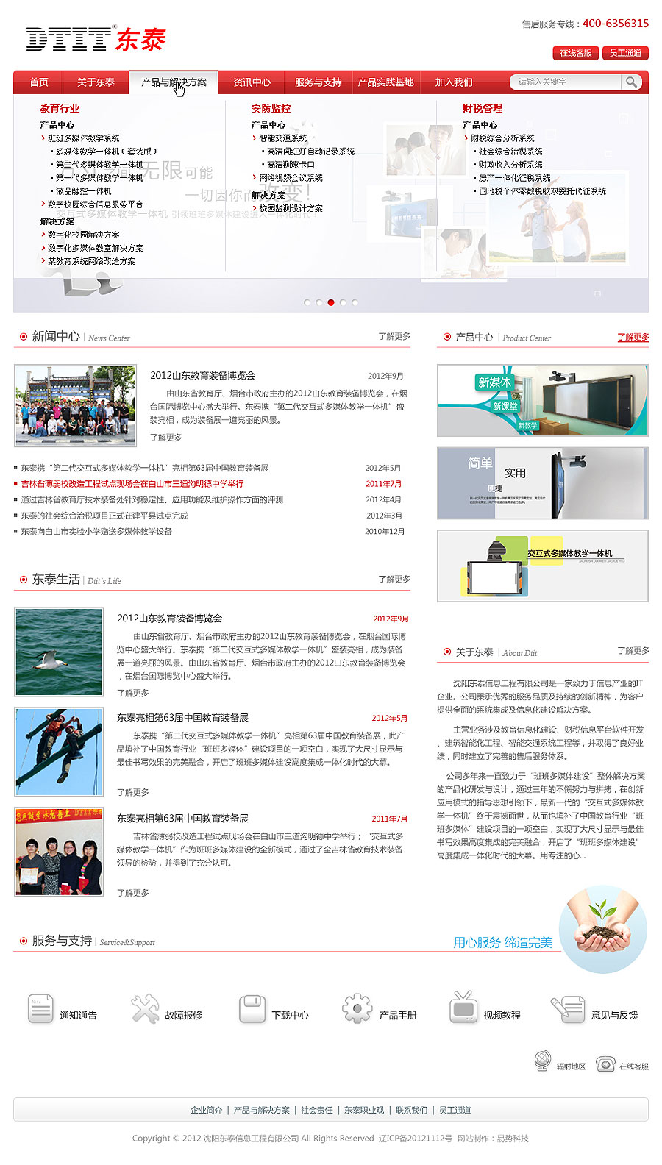Click the 故障报修 wrench icon
Viewport: 662px width, 1165px height.
[145, 1008]
